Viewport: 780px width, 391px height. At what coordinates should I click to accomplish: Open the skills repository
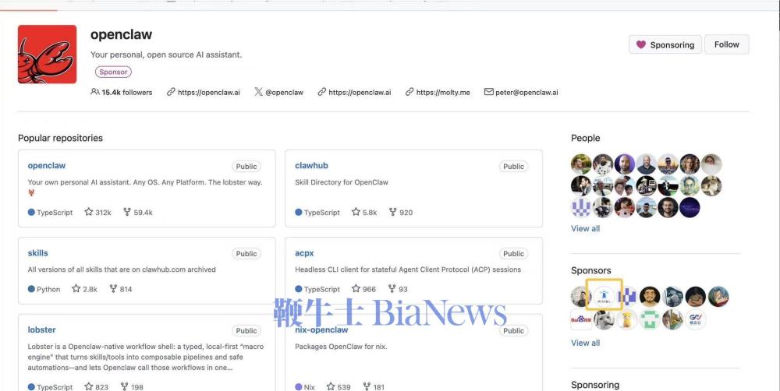(37, 253)
